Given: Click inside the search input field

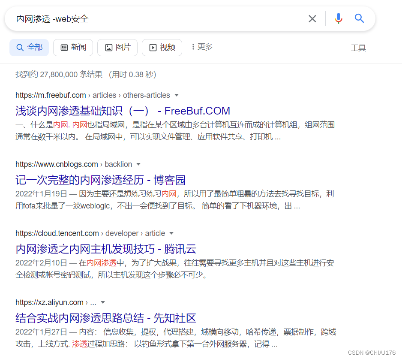Looking at the screenshot, I should [x=129, y=18].
